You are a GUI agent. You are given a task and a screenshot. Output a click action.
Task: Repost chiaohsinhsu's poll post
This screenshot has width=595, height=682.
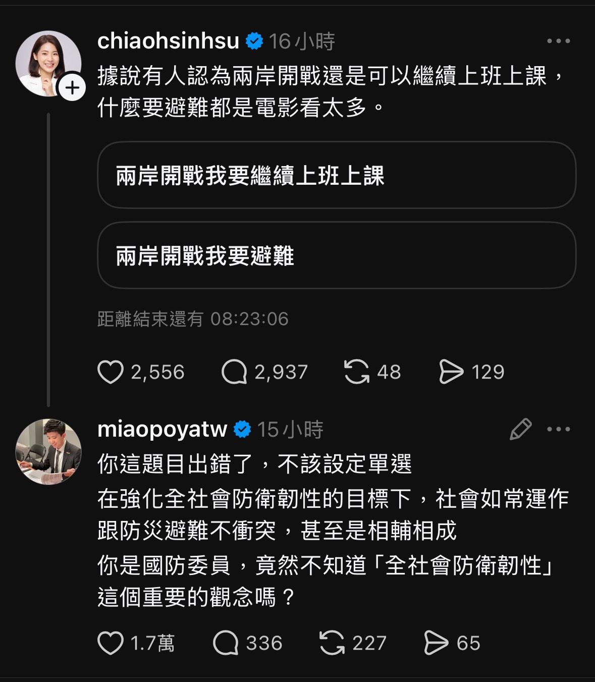point(356,372)
